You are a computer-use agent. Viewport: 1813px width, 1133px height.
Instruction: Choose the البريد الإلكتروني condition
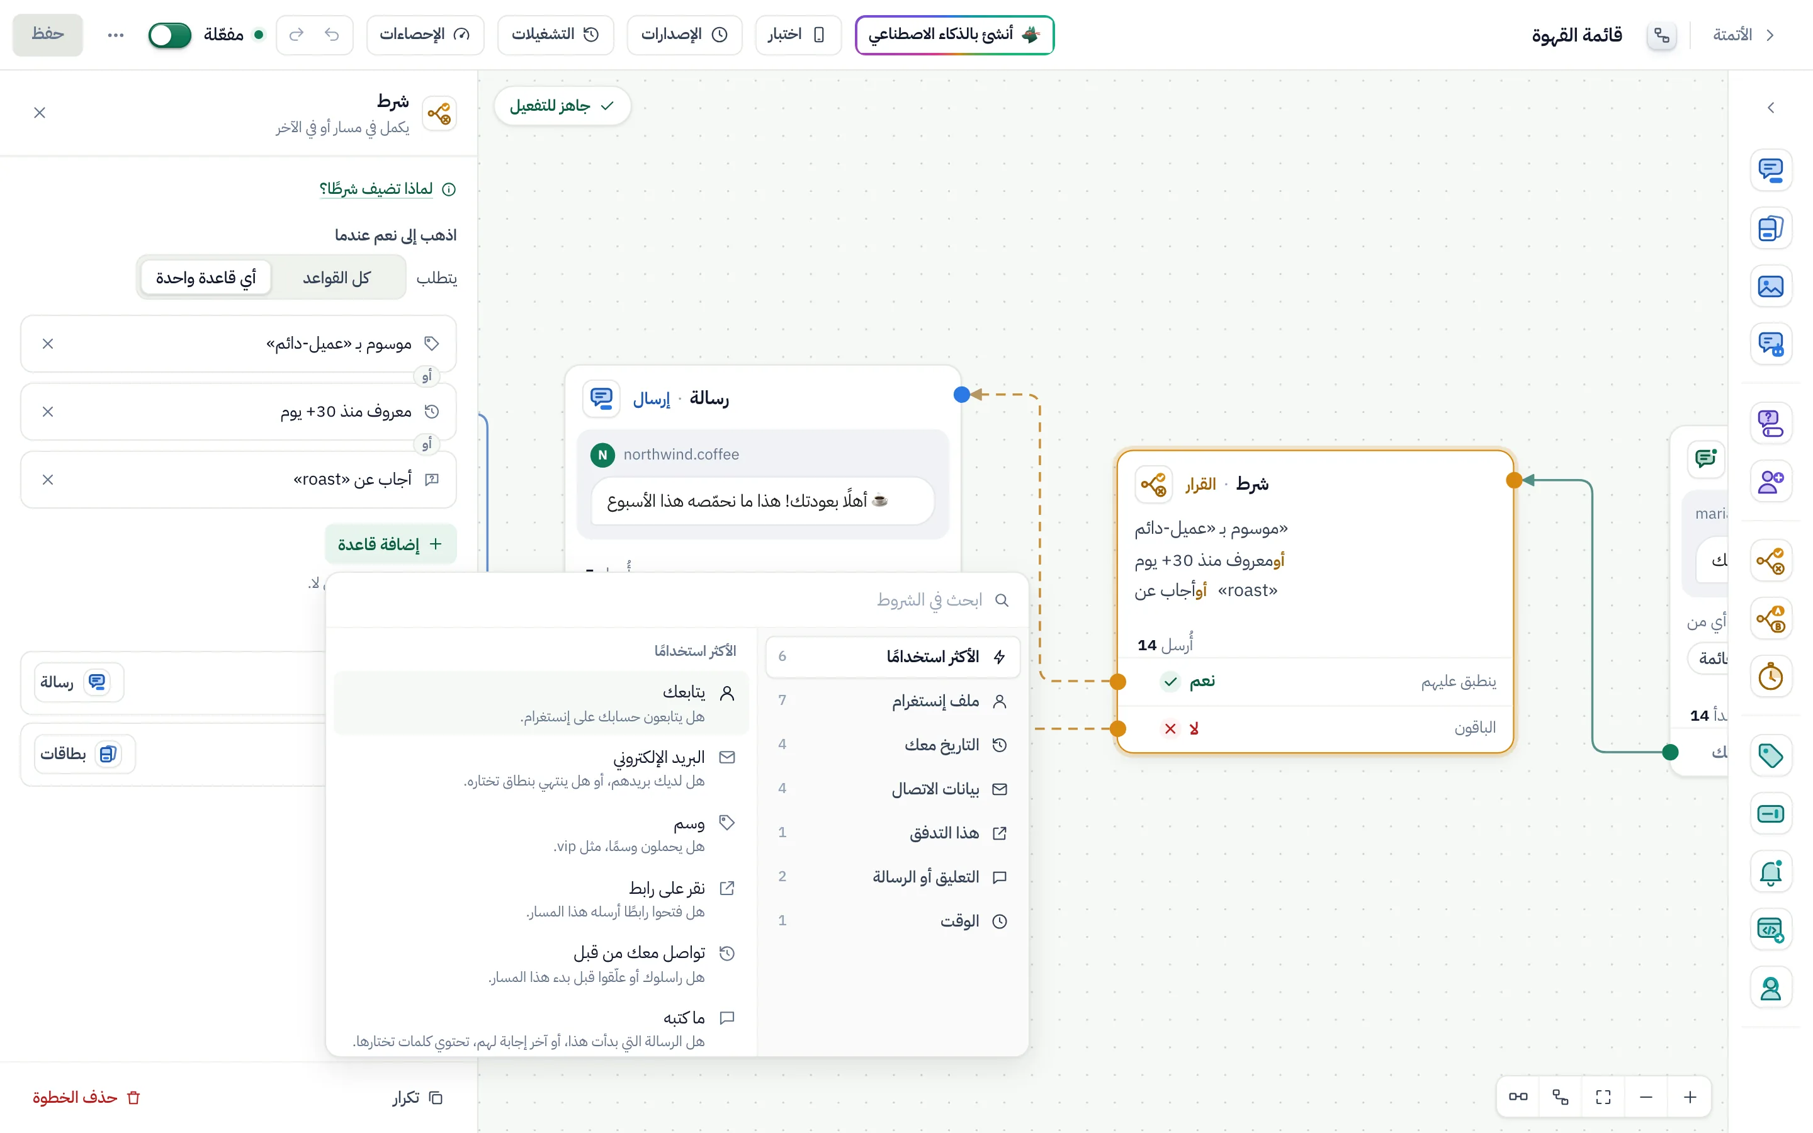(541, 768)
